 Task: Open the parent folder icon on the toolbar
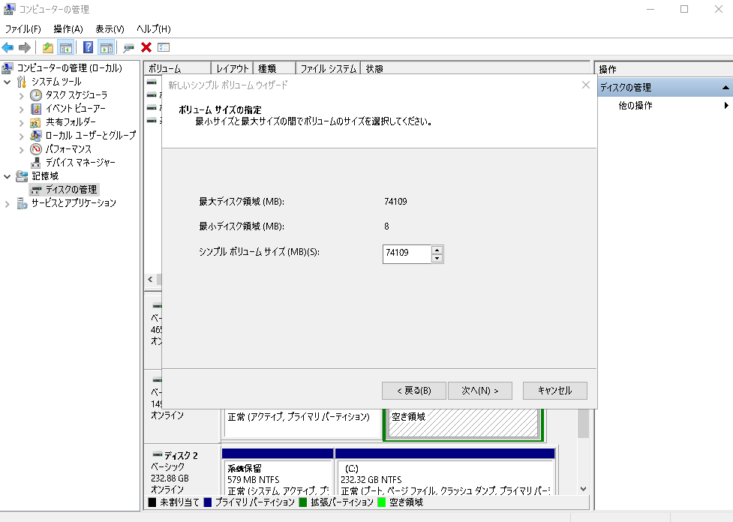coord(48,47)
